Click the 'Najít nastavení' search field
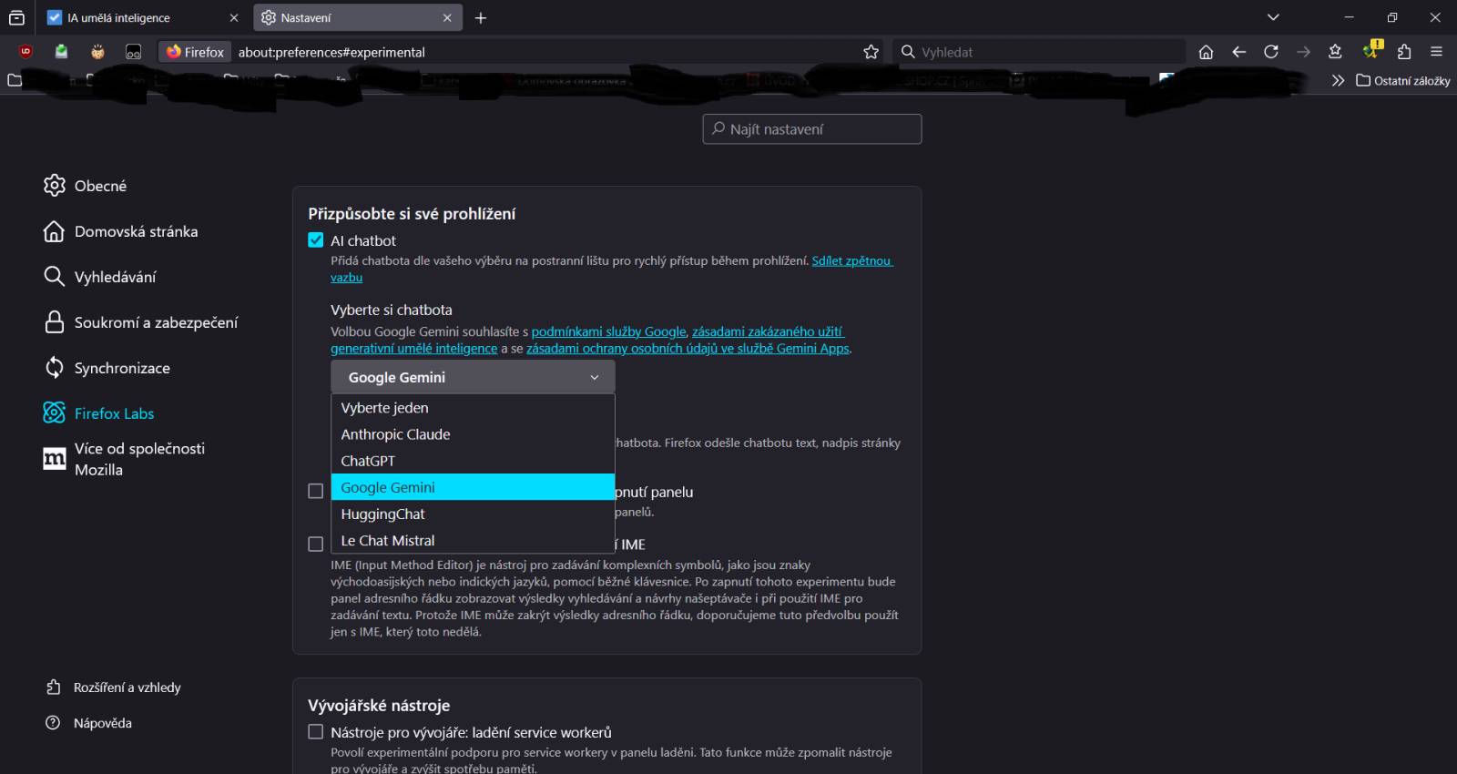The width and height of the screenshot is (1457, 774). tap(812, 129)
